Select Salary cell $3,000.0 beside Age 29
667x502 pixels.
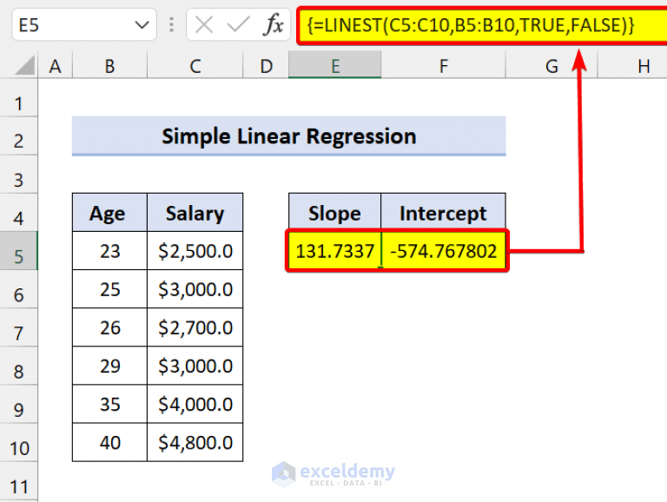[x=195, y=366]
